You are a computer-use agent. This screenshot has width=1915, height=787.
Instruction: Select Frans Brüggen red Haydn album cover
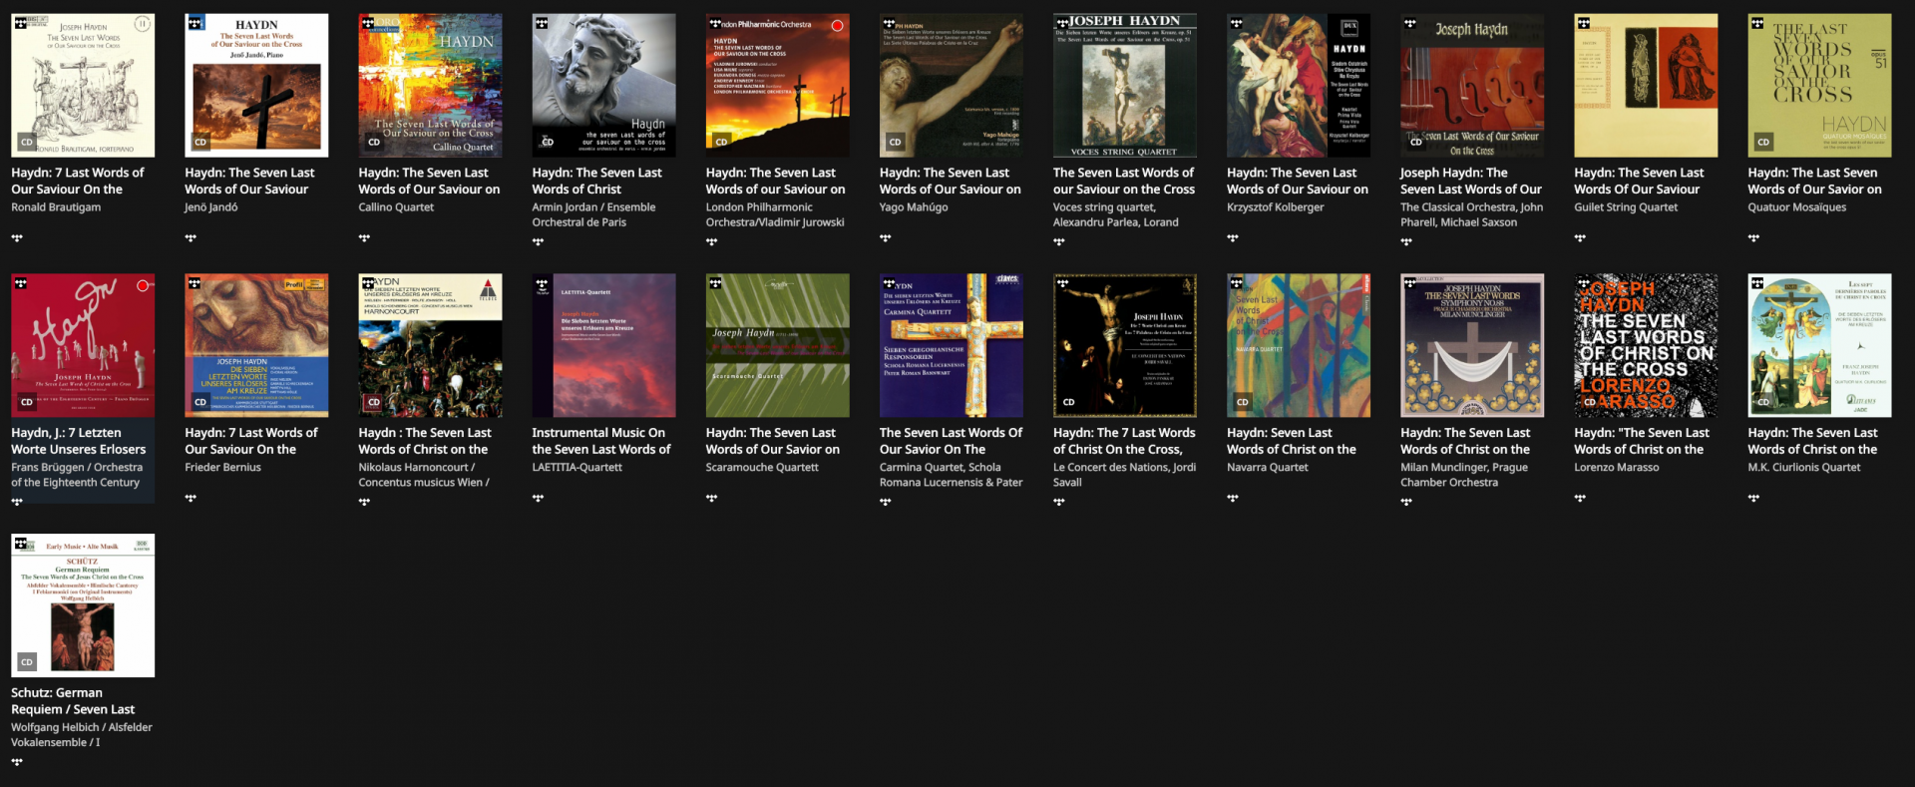[83, 346]
